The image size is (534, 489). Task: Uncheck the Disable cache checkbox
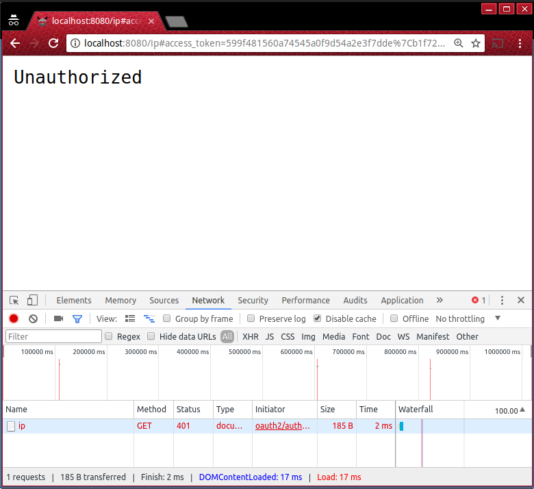pos(318,318)
